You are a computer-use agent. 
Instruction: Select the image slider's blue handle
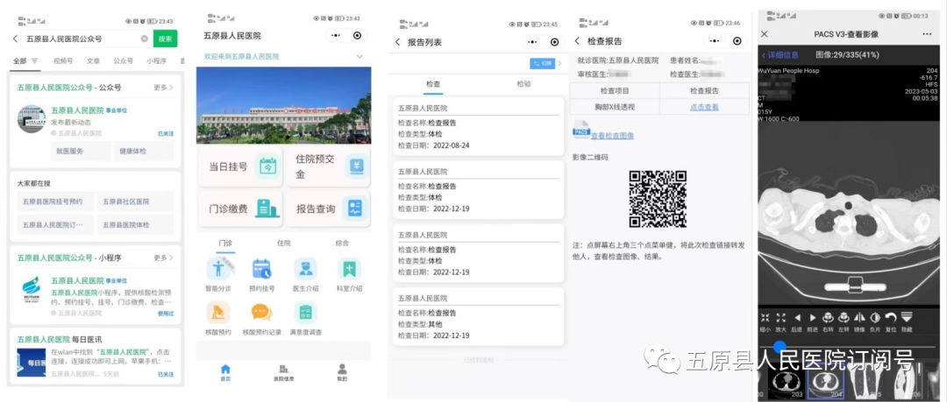[780, 347]
